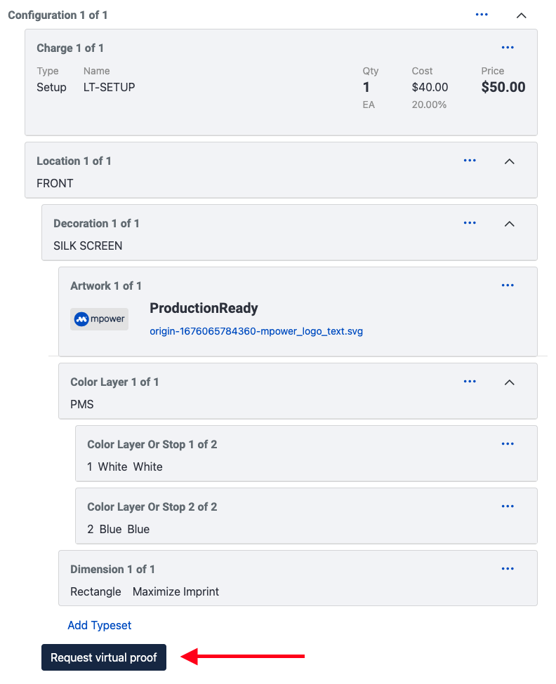Viewport: 556px width, 684px height.
Task: Open Configuration 1 of 1 options menu
Action: click(482, 15)
